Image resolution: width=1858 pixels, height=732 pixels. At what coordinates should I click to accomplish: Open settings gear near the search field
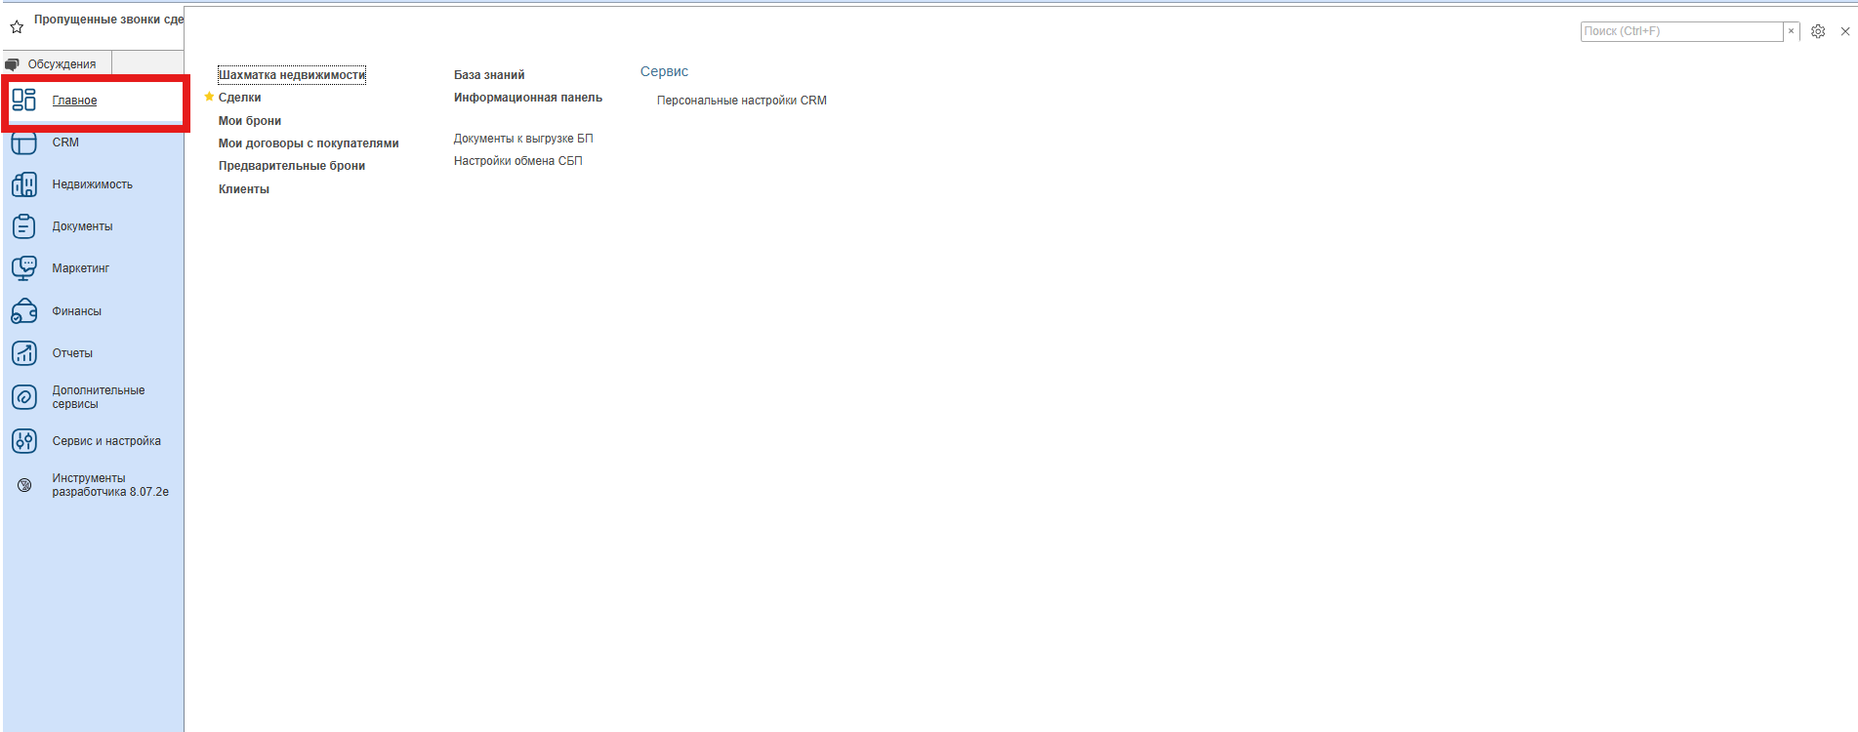(1818, 31)
